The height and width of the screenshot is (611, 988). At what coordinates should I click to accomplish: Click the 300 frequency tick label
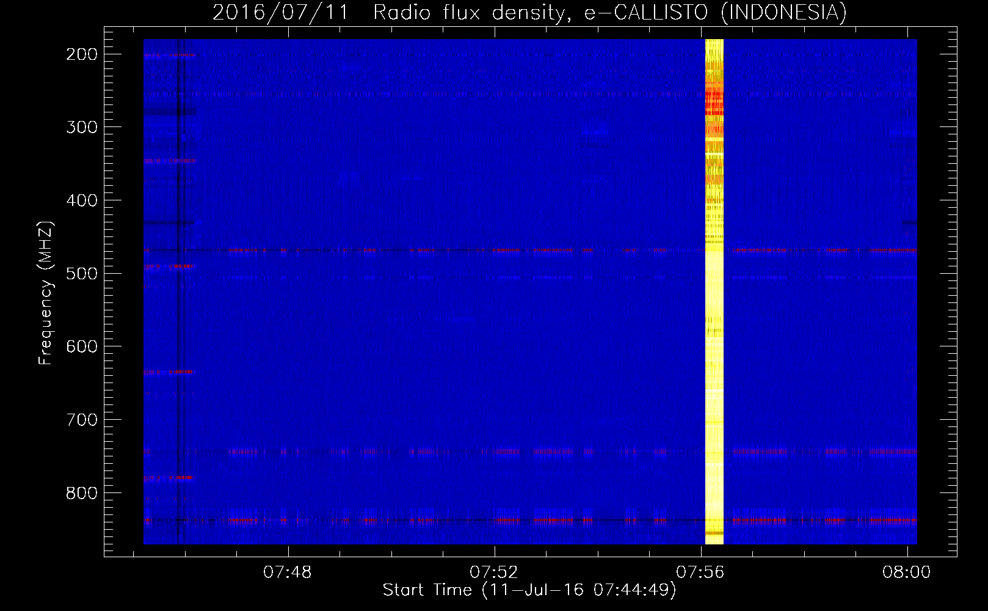[82, 127]
